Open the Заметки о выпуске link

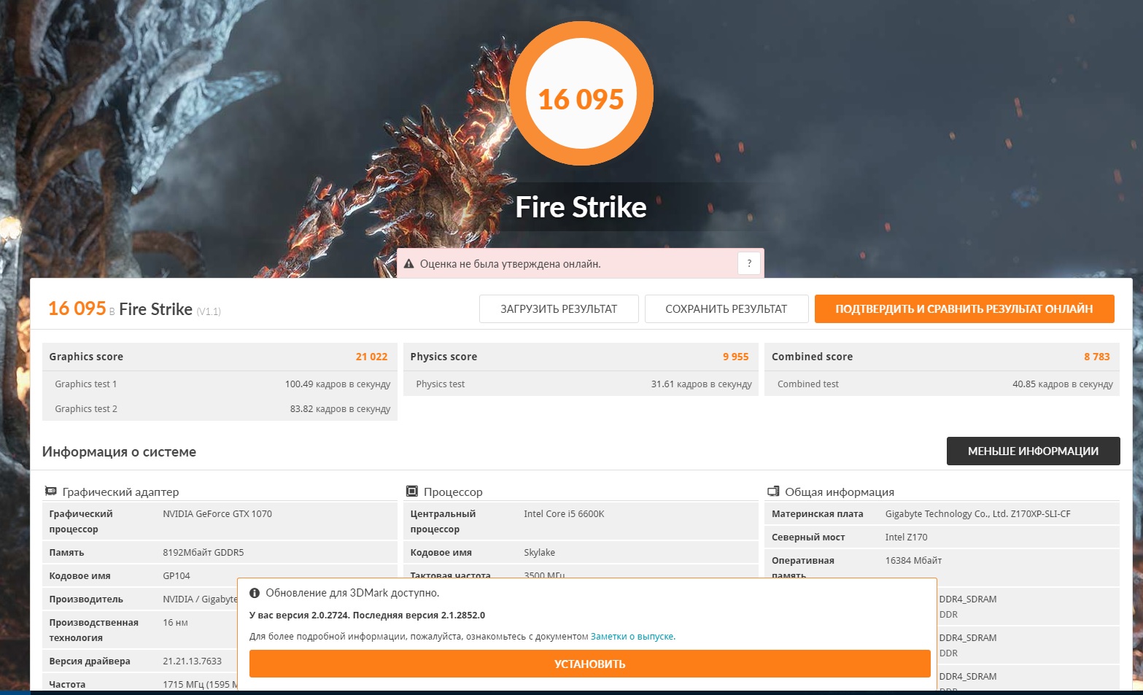(632, 637)
